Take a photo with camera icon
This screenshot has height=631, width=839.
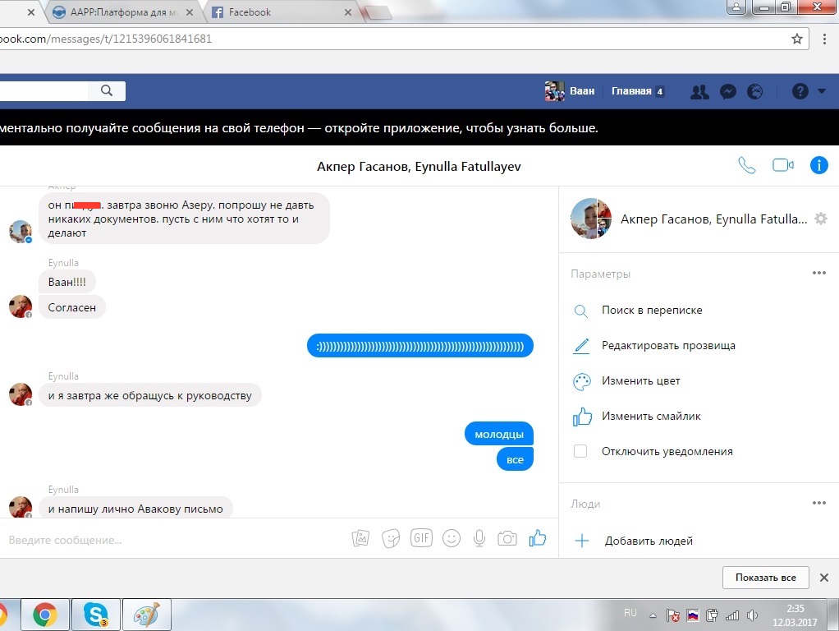point(507,538)
